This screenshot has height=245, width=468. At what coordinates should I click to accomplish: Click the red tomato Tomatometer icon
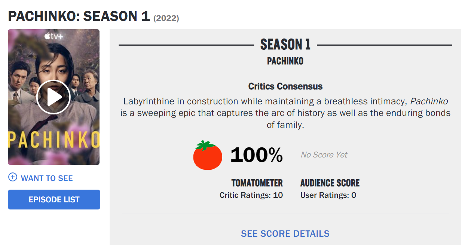[208, 155]
